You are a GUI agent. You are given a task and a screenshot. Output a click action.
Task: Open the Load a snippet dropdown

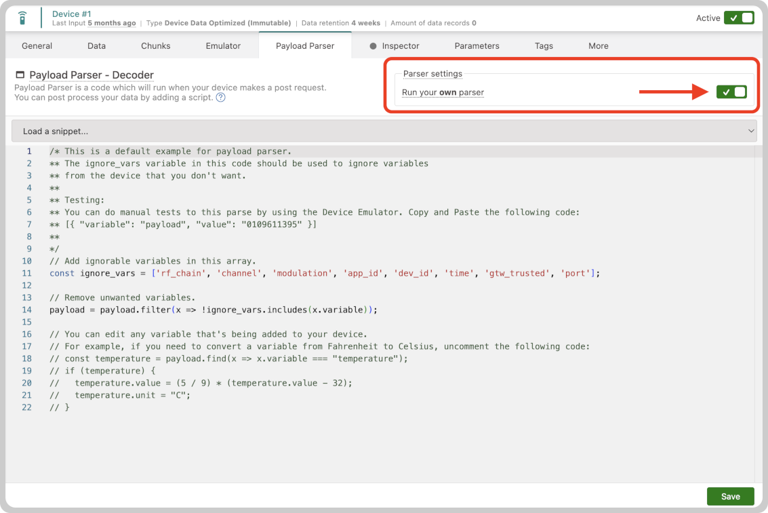[384, 131]
